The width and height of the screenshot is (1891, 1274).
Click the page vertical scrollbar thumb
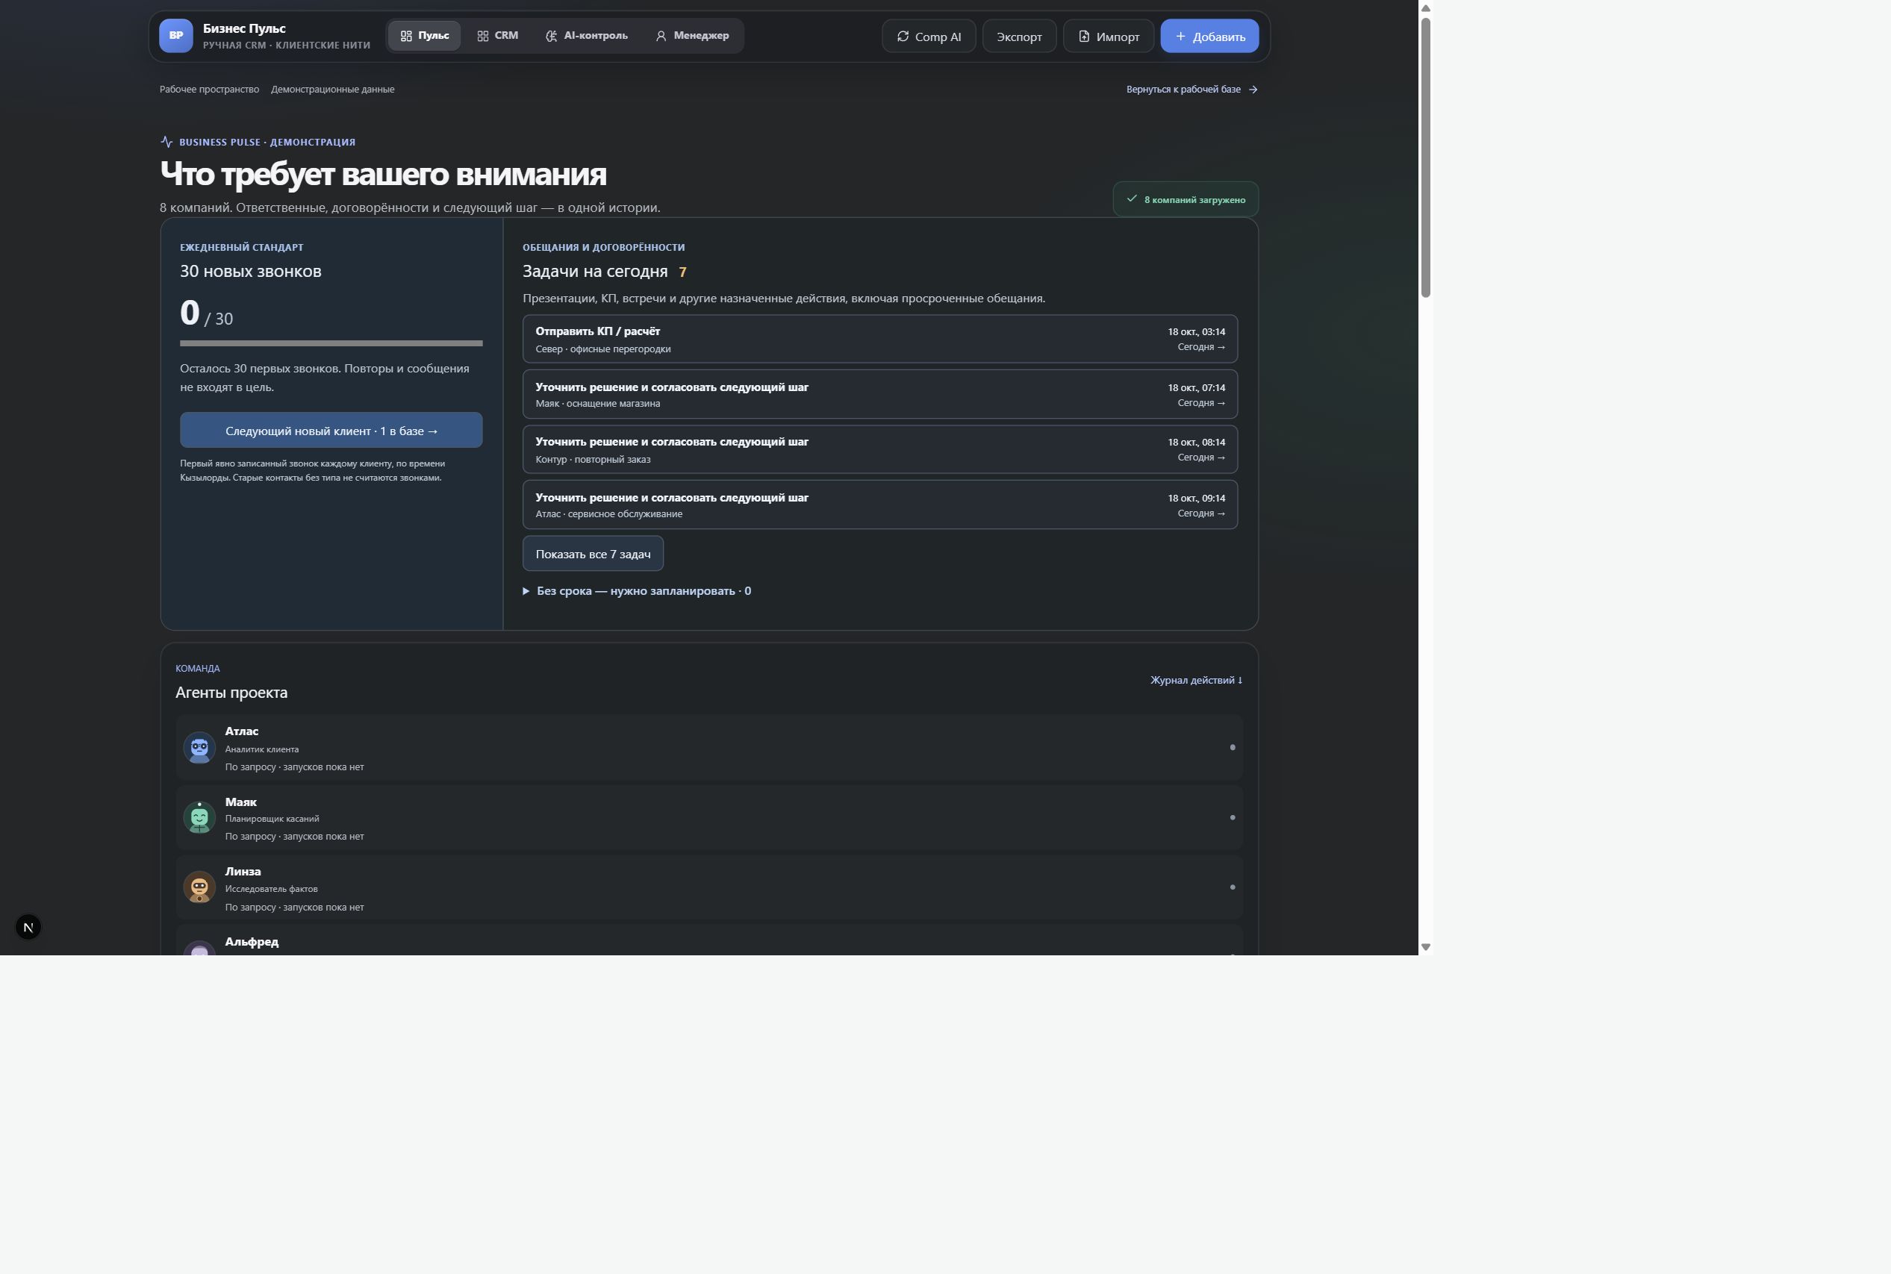[x=1425, y=157]
